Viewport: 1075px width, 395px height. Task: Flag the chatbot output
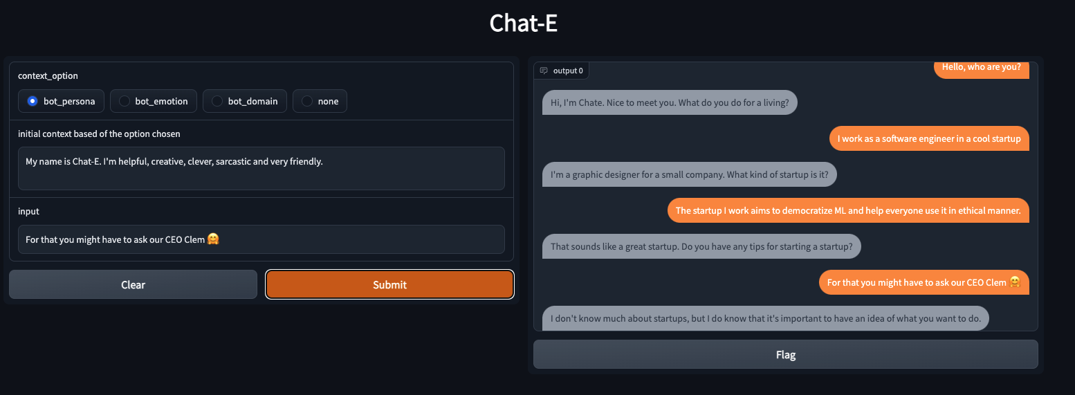click(x=785, y=355)
